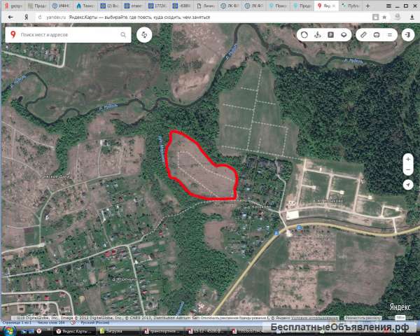The image size is (420, 336).
Task: Open the route builder button
Action: point(144,35)
